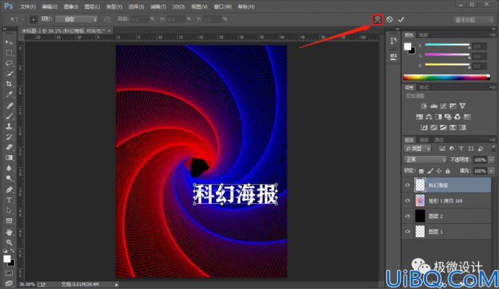Select the Brush tool
This screenshot has height=289, width=499.
(x=9, y=116)
